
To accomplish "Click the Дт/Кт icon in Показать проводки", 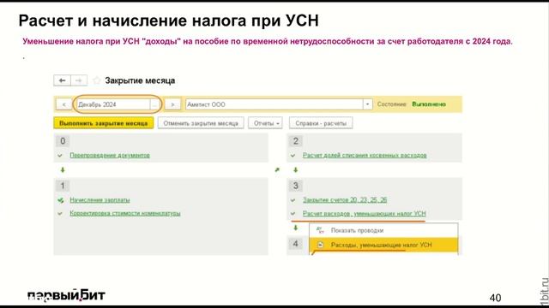I will (320, 230).
